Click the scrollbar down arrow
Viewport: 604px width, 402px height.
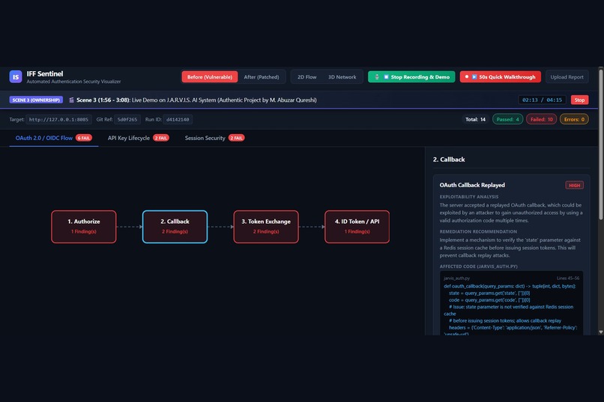coord(601,332)
